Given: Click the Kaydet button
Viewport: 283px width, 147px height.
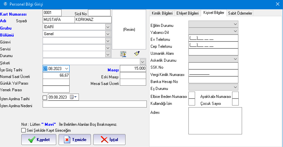Looking at the screenshot, I should [x=39, y=140].
